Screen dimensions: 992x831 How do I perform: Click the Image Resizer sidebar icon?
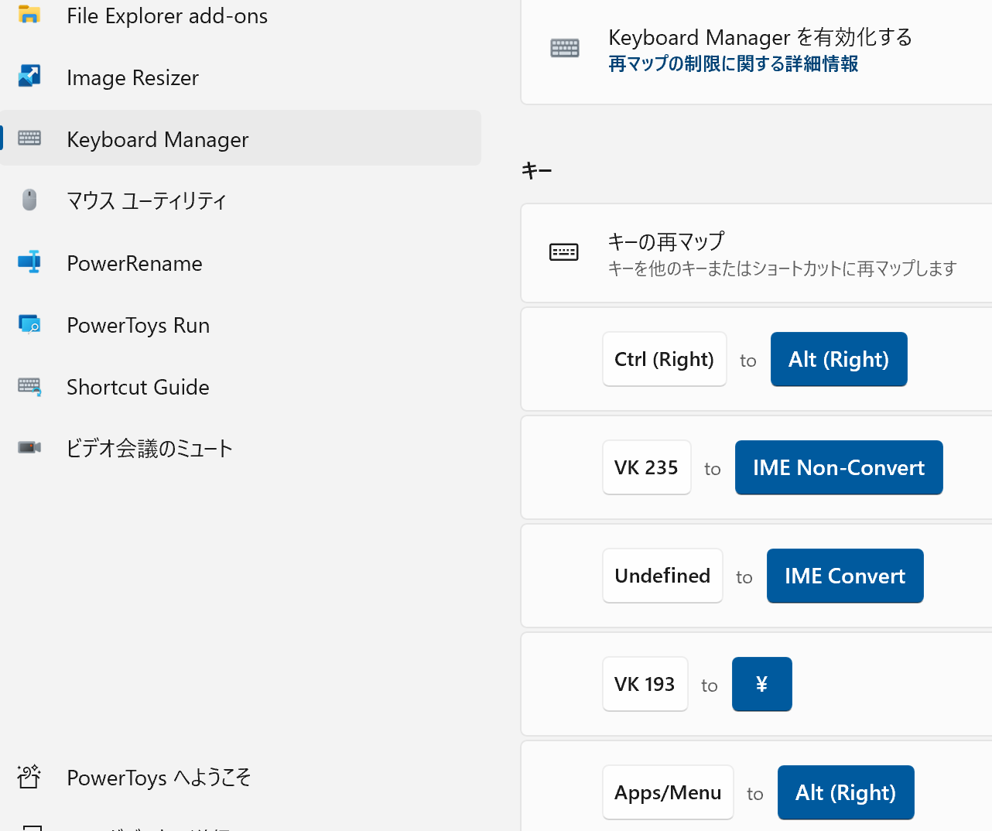tap(29, 76)
